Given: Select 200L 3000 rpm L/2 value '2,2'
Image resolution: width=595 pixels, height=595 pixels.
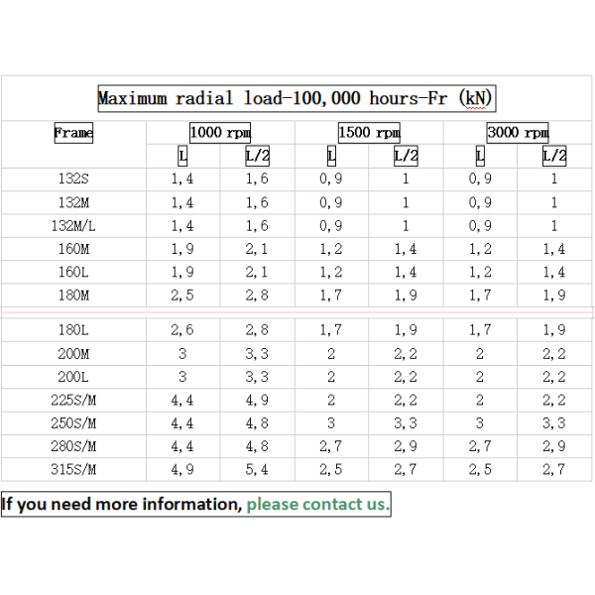Looking at the screenshot, I should pos(554,377).
